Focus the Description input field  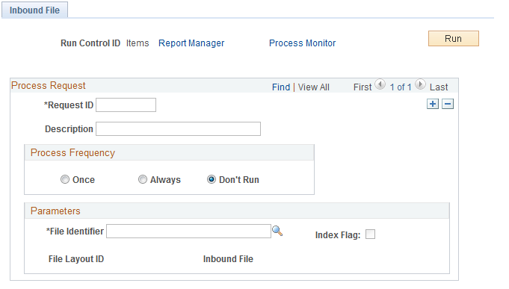click(x=178, y=128)
